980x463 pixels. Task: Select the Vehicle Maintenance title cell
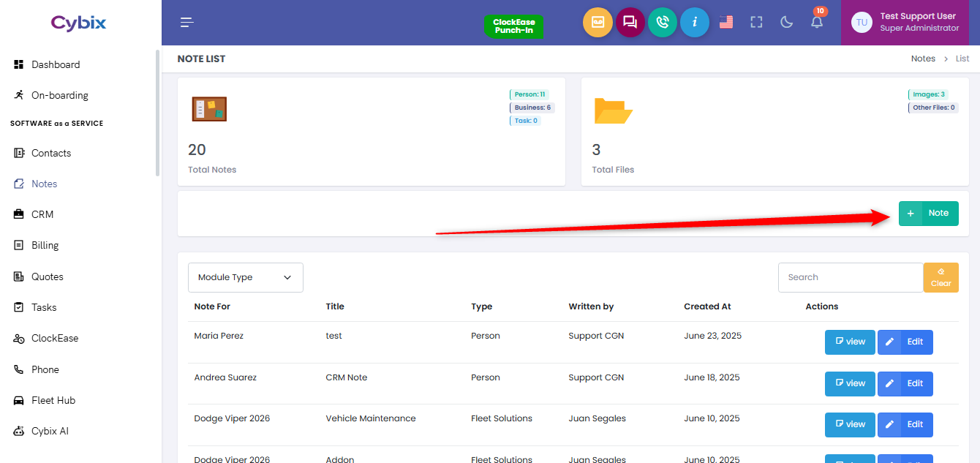(x=371, y=418)
